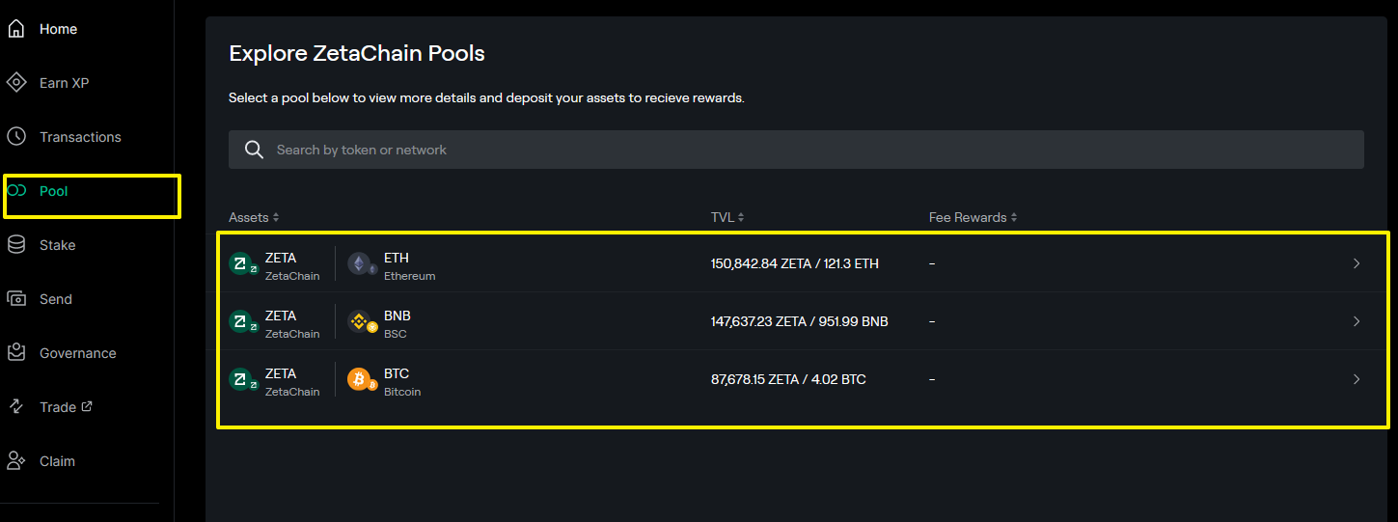
Task: Click the Transactions clock icon
Action: point(16,137)
